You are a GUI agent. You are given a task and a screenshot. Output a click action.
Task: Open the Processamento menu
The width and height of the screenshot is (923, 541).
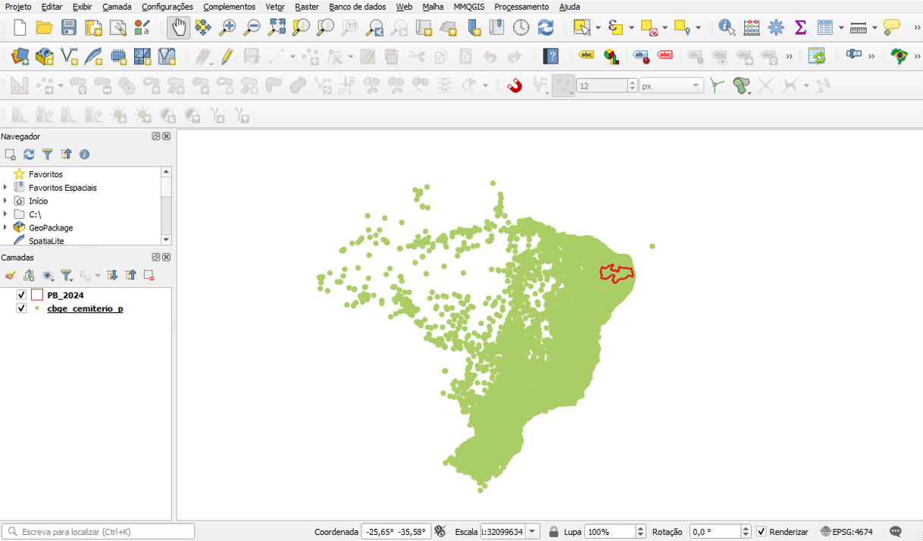pyautogui.click(x=521, y=7)
